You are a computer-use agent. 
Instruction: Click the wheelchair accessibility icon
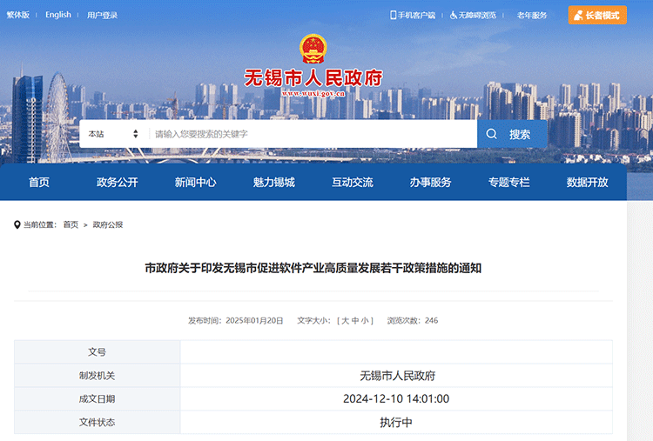pos(453,16)
